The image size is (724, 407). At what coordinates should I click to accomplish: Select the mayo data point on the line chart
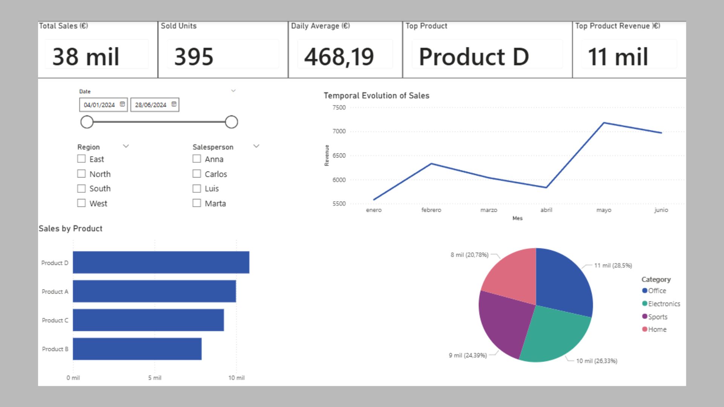[604, 122]
